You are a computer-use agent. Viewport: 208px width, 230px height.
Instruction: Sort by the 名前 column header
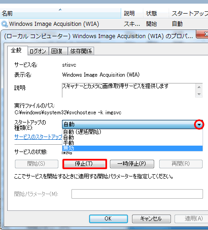point(60,14)
